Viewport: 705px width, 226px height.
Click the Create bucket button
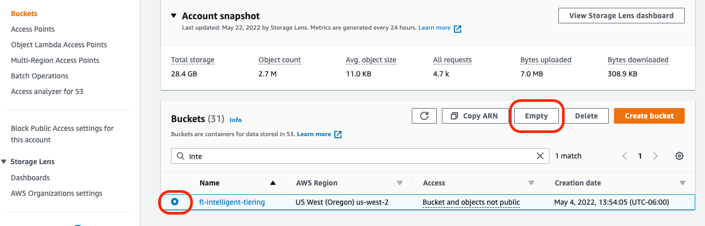649,116
